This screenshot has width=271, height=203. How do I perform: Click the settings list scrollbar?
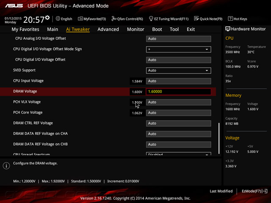(219, 138)
